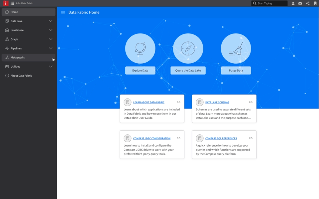This screenshot has height=199, width=319.
Task: Select Home in the sidebar
Action: [x=29, y=12]
